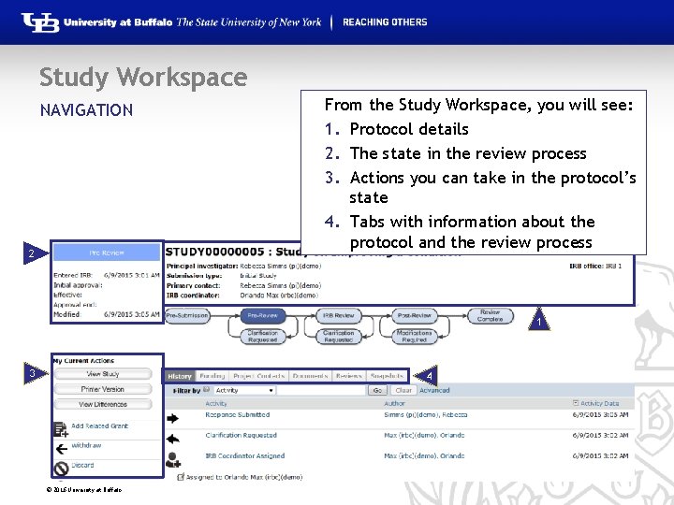This screenshot has height=505, width=674.
Task: Click the Add Related Grant document icon
Action: click(x=60, y=429)
